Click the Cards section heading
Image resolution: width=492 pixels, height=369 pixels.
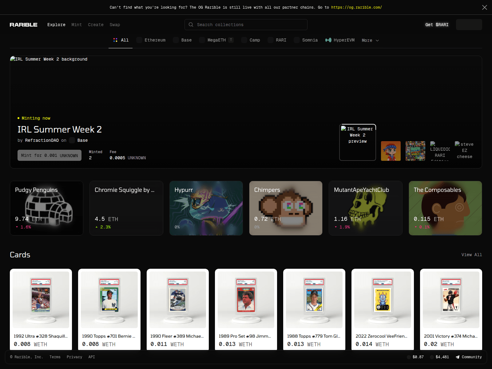click(20, 255)
